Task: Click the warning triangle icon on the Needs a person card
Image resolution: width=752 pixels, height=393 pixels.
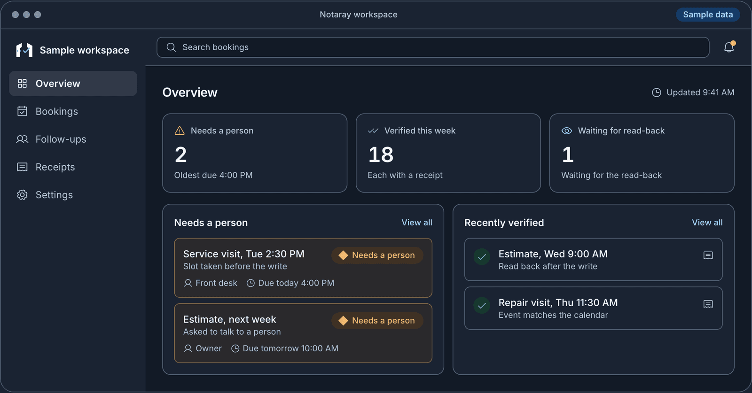Action: (180, 131)
